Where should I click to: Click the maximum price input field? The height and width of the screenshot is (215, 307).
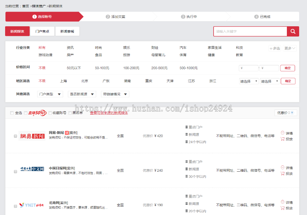pyautogui.click(x=269, y=68)
